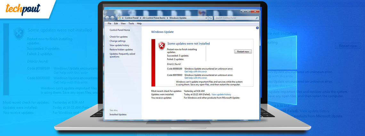Get help with error code 8007000D
Viewport: 365px width, 136px height.
[x=196, y=78]
